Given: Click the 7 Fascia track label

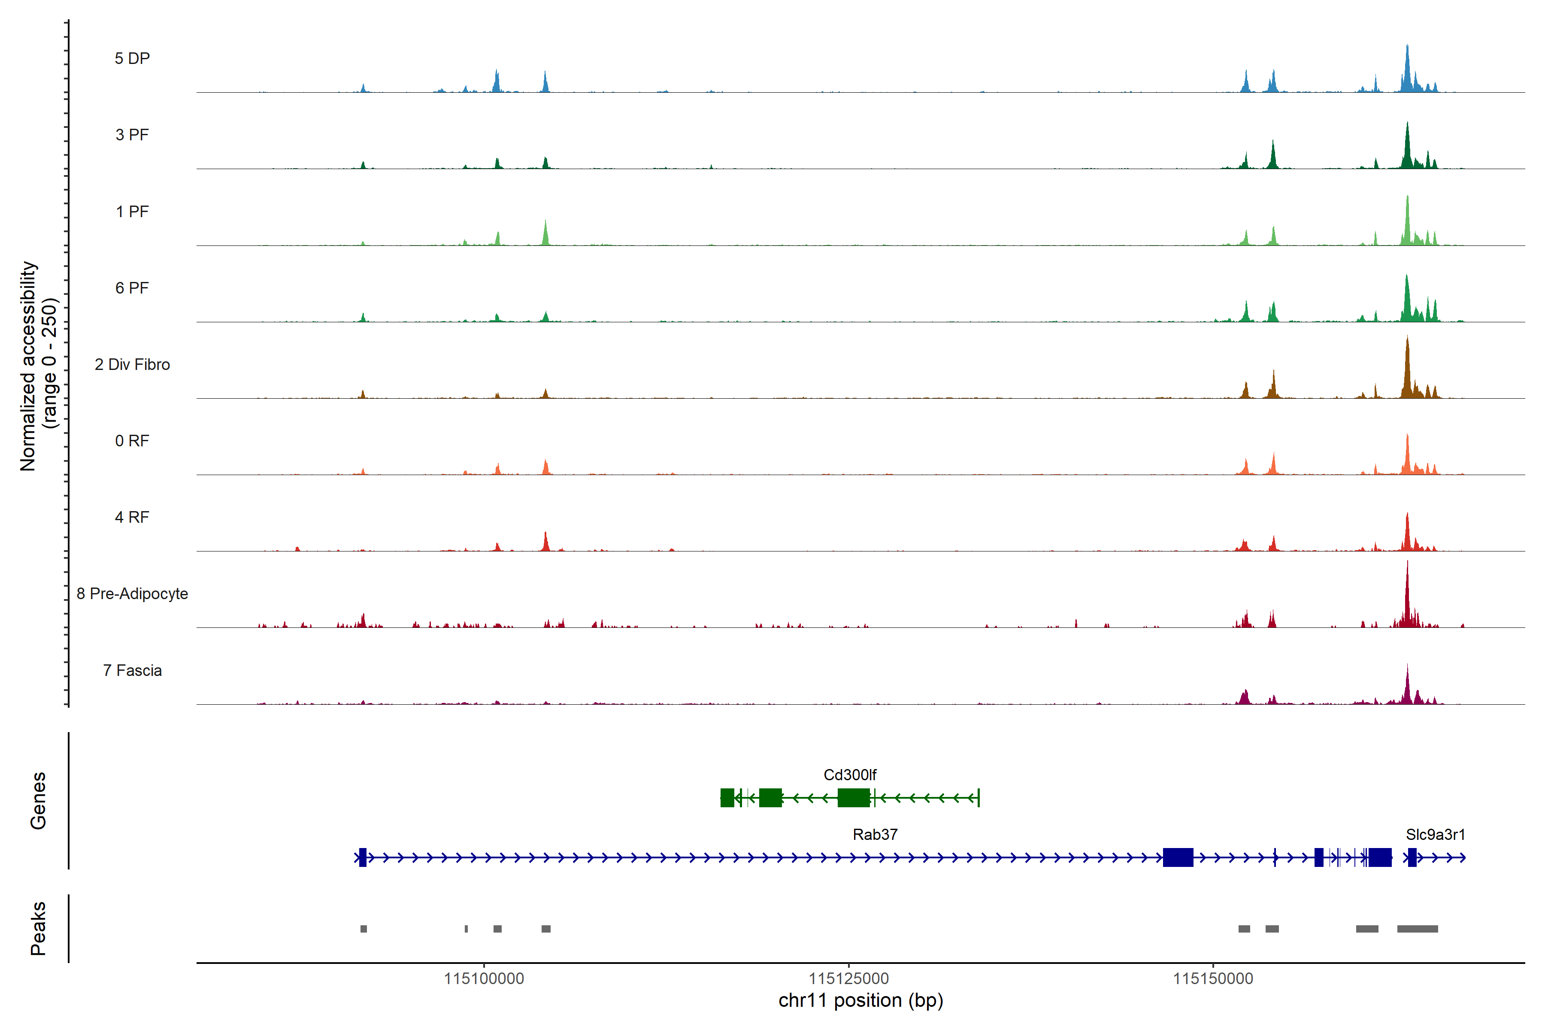Looking at the screenshot, I should [132, 671].
